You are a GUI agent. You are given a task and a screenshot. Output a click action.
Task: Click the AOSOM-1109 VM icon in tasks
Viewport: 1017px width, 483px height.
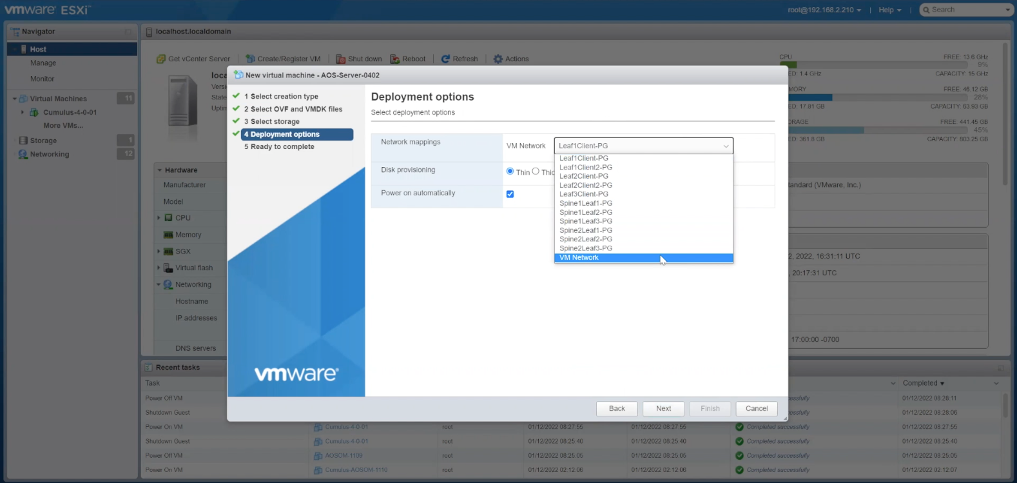(x=318, y=455)
